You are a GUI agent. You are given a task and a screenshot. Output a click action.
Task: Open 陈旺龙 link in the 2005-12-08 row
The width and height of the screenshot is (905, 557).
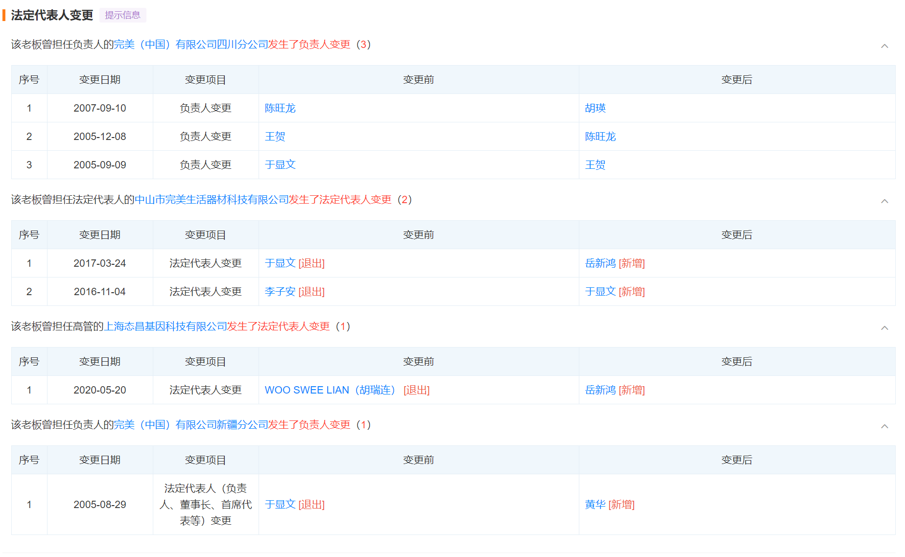point(600,137)
